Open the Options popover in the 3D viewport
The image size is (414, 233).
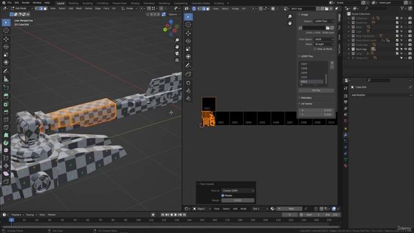click(x=173, y=14)
